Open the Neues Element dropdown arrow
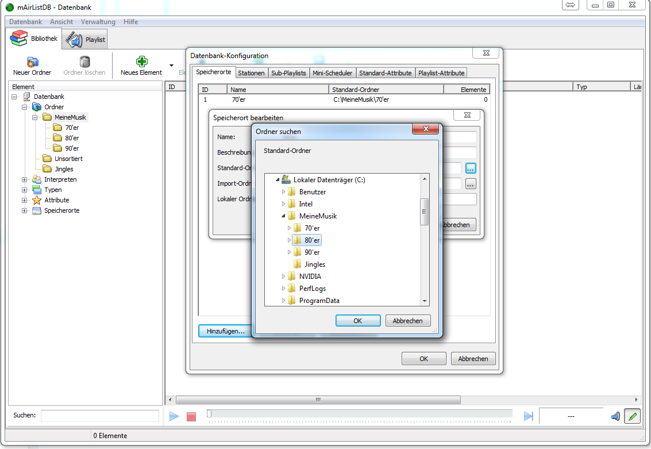Viewport: 651px width, 449px height. (x=171, y=66)
